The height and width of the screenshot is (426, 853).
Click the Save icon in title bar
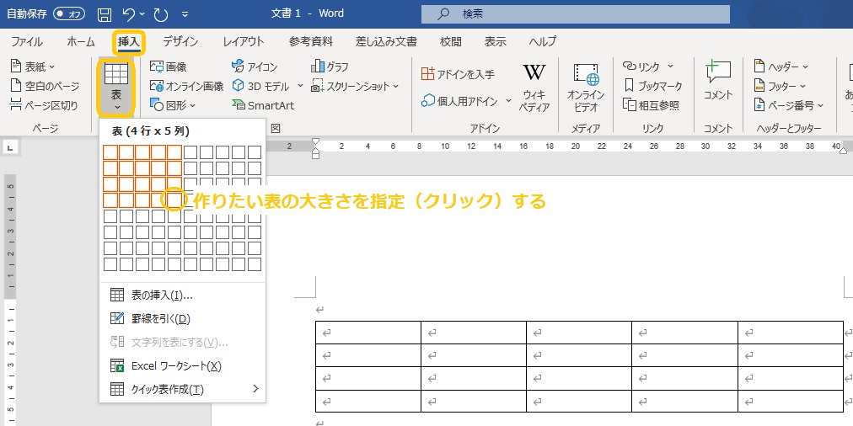105,14
